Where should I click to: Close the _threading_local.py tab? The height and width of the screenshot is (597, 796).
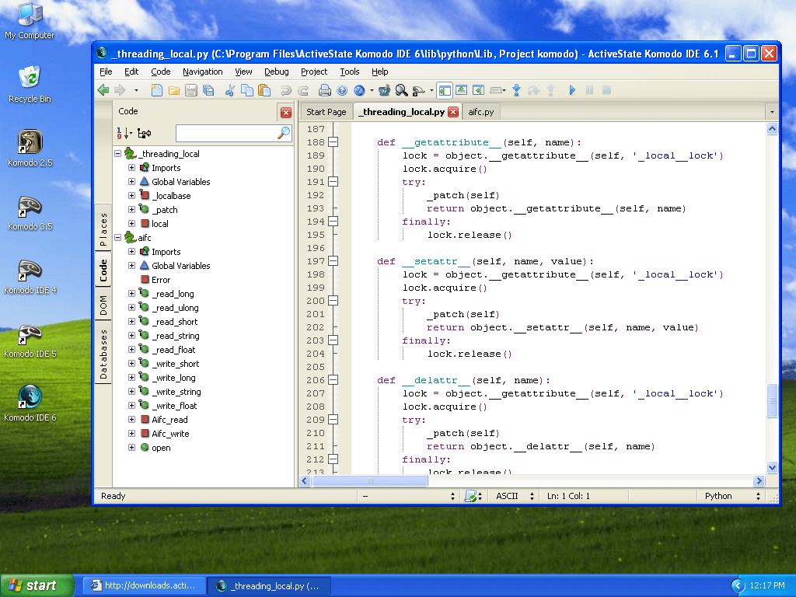(453, 112)
